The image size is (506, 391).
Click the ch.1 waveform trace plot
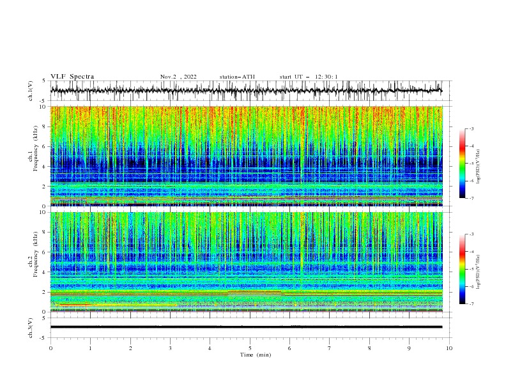click(x=246, y=91)
